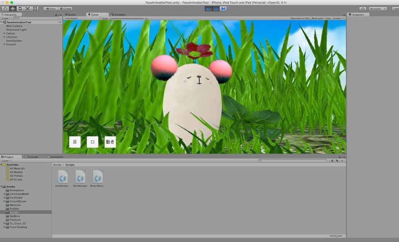Select the Rotate tool
The image size is (399, 242).
point(20,9)
